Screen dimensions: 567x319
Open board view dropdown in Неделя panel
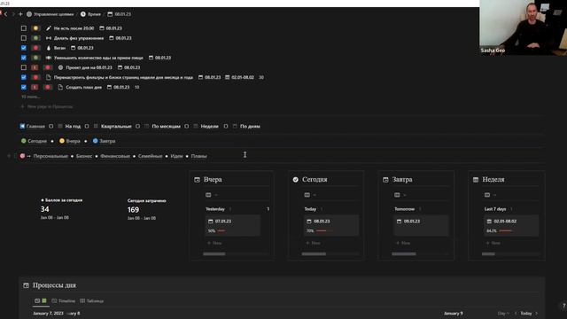click(490, 195)
